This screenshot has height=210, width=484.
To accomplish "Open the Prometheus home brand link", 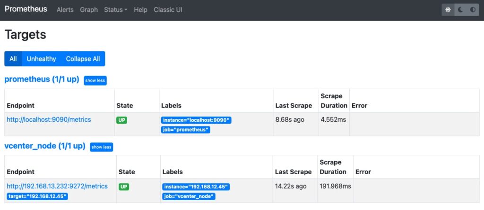I will [x=26, y=9].
